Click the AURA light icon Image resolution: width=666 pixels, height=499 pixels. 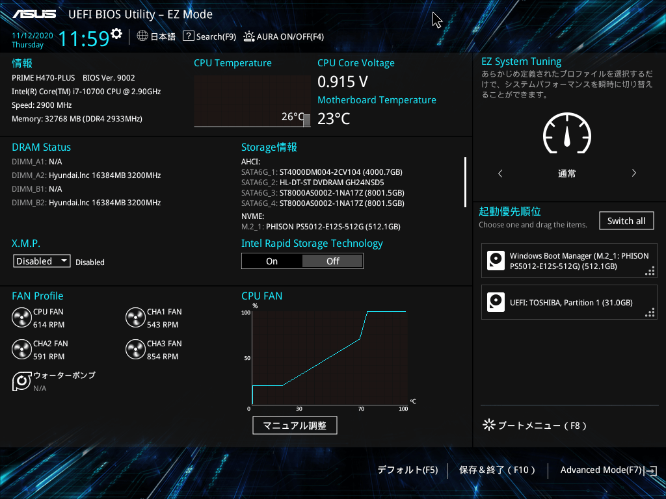pyautogui.click(x=248, y=36)
